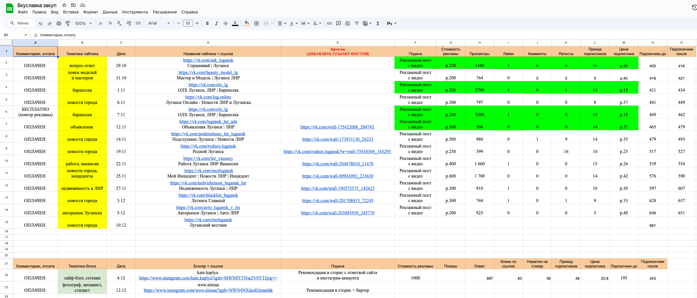The height and width of the screenshot is (298, 697).
Task: Click the undo arrow icon
Action: pyautogui.click(x=41, y=23)
